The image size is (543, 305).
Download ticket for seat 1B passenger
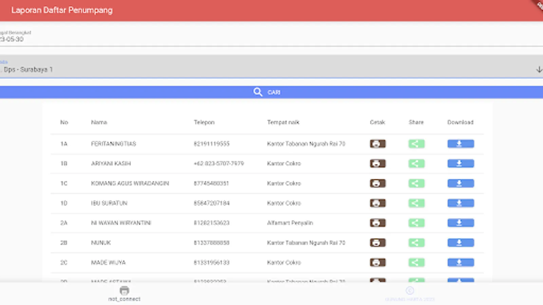tap(461, 164)
